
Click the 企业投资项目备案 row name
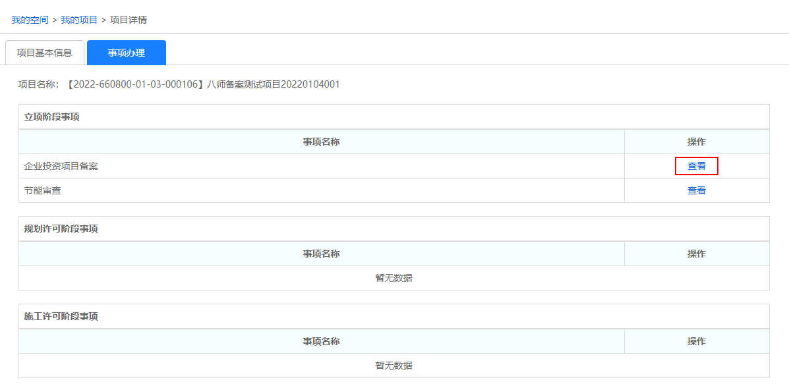point(61,166)
